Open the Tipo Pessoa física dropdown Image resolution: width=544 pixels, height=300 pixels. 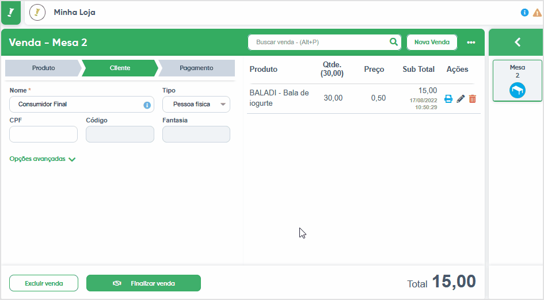point(196,104)
